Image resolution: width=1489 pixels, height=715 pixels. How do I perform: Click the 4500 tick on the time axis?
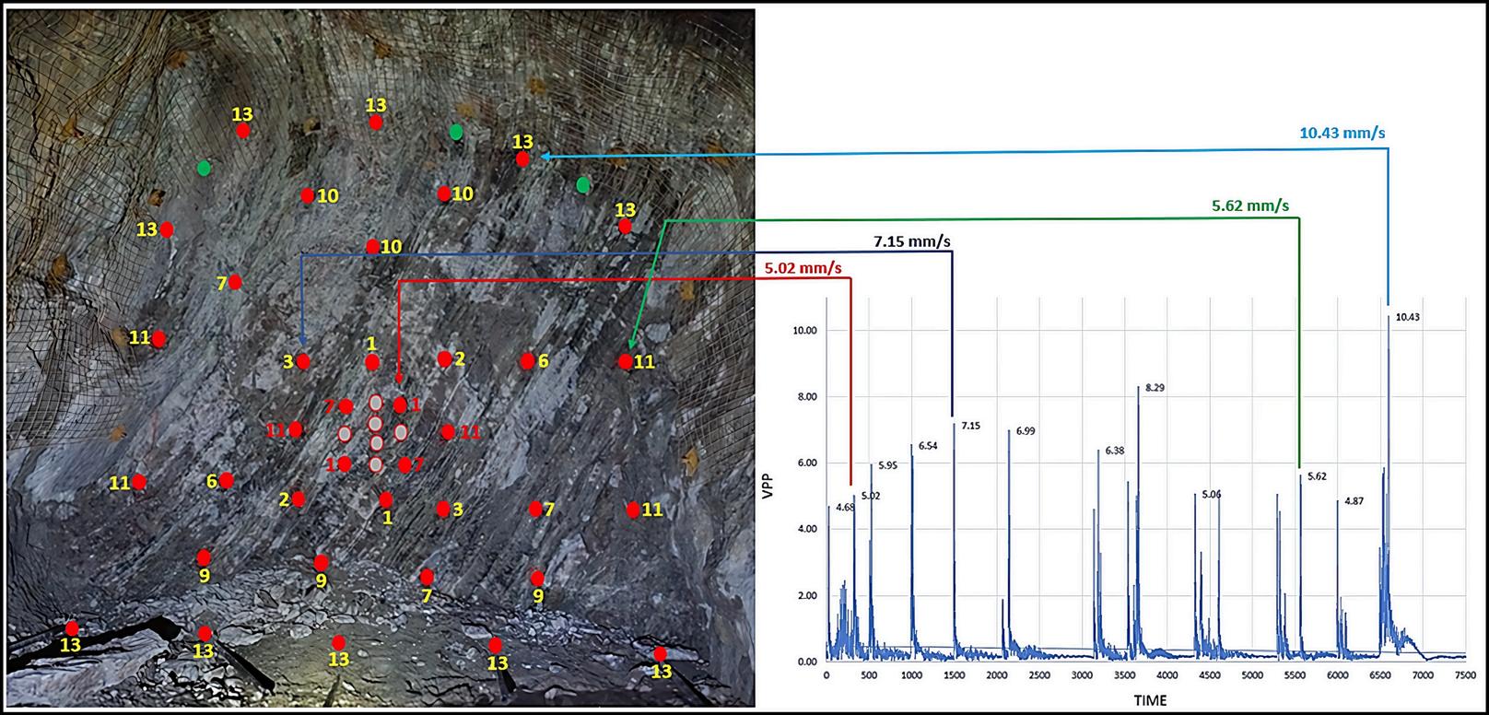click(x=1210, y=676)
